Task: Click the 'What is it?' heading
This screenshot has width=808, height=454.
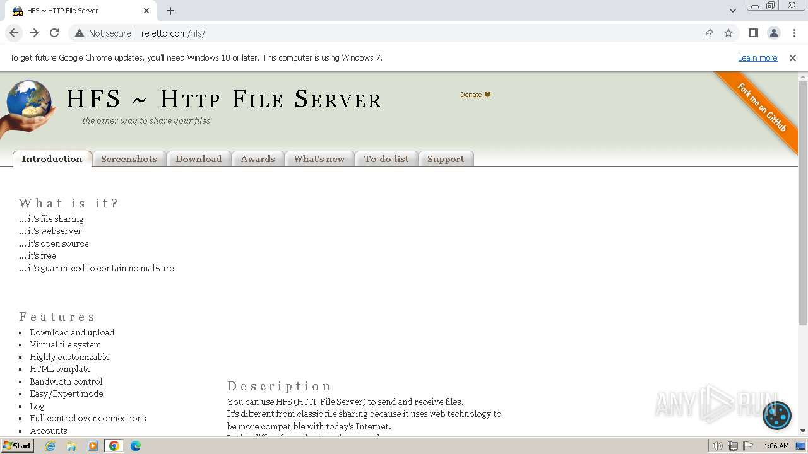Action: [69, 203]
